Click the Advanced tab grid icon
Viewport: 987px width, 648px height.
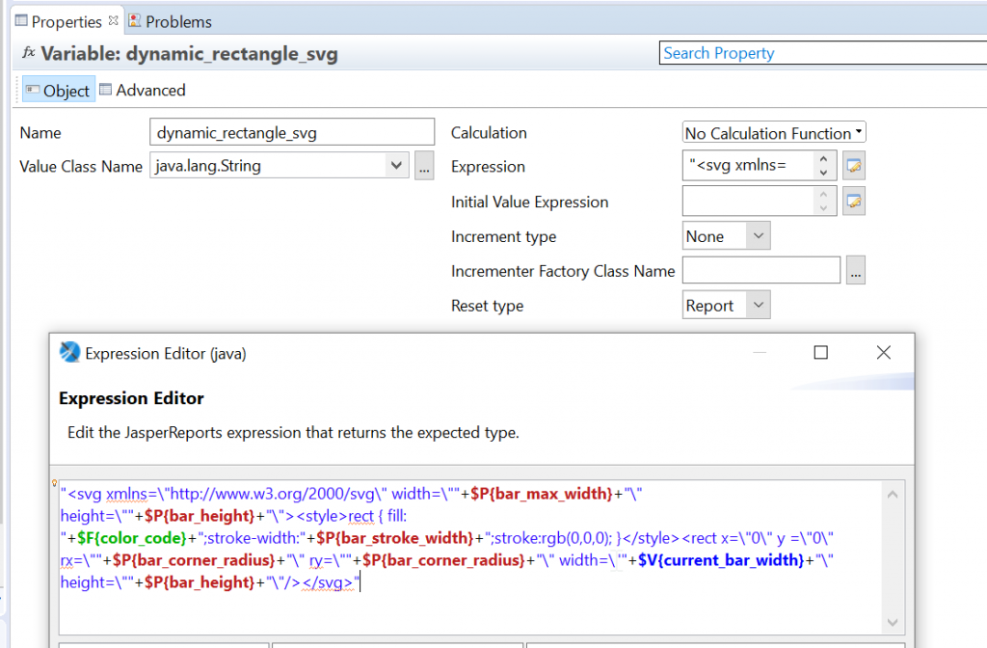point(106,90)
